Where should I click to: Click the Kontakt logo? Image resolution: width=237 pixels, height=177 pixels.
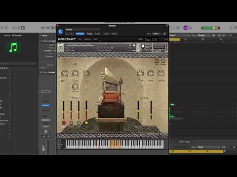click(67, 39)
